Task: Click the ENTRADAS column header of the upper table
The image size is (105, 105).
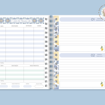Action: [29, 26]
